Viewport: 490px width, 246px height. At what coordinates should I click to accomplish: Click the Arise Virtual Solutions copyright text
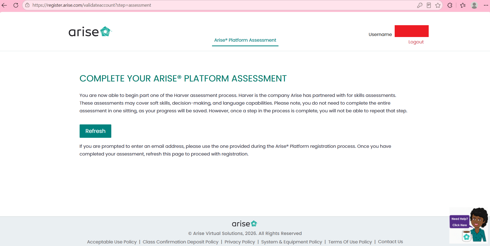[245, 233]
